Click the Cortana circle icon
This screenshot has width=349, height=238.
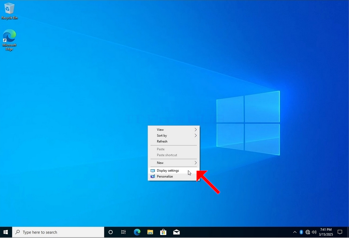(110, 232)
